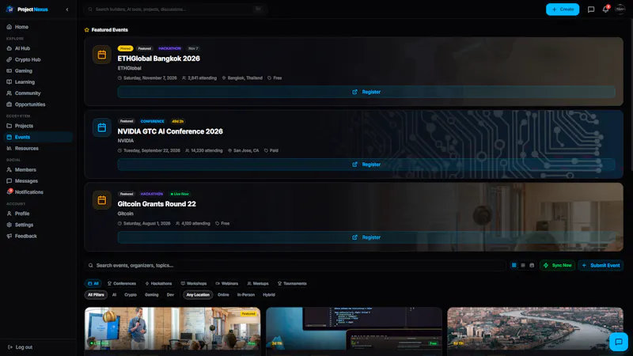Click the Create button
Viewport: 633px width, 356px height.
(x=563, y=9)
